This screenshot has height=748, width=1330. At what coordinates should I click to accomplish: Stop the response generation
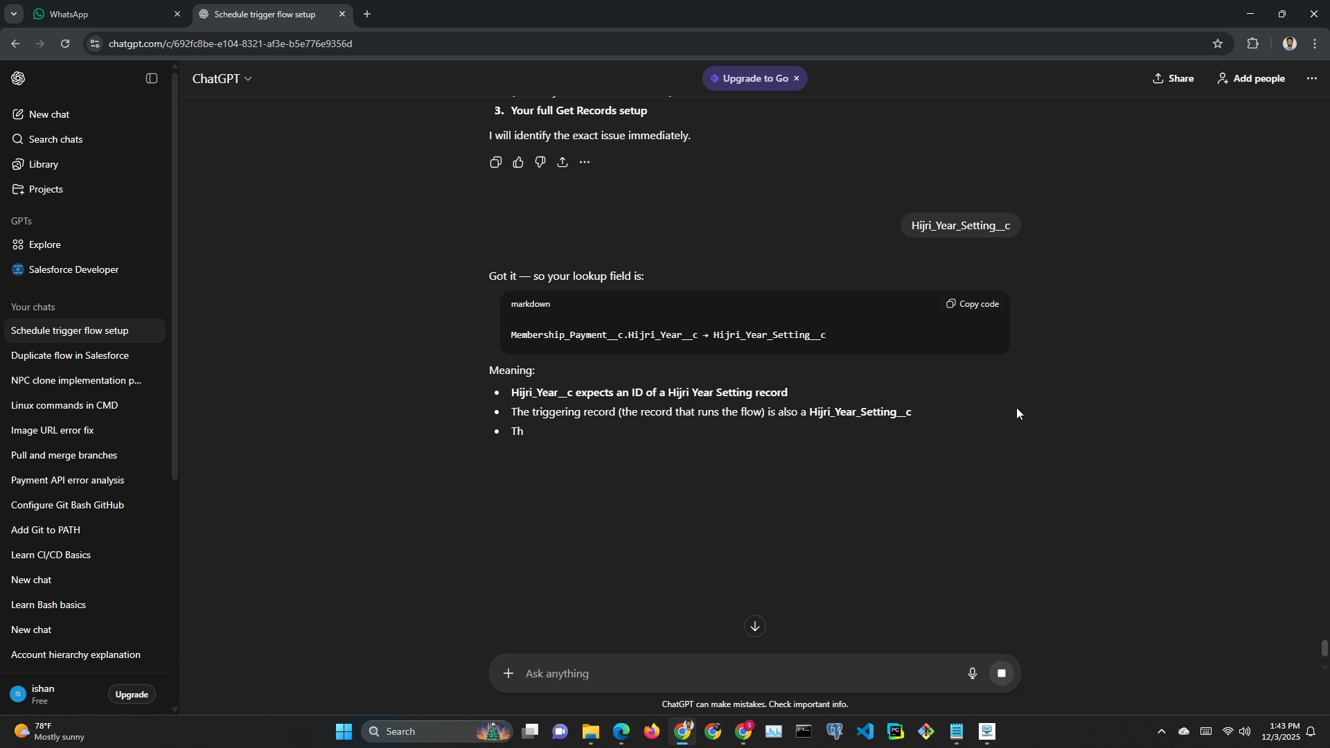coord(1001,673)
